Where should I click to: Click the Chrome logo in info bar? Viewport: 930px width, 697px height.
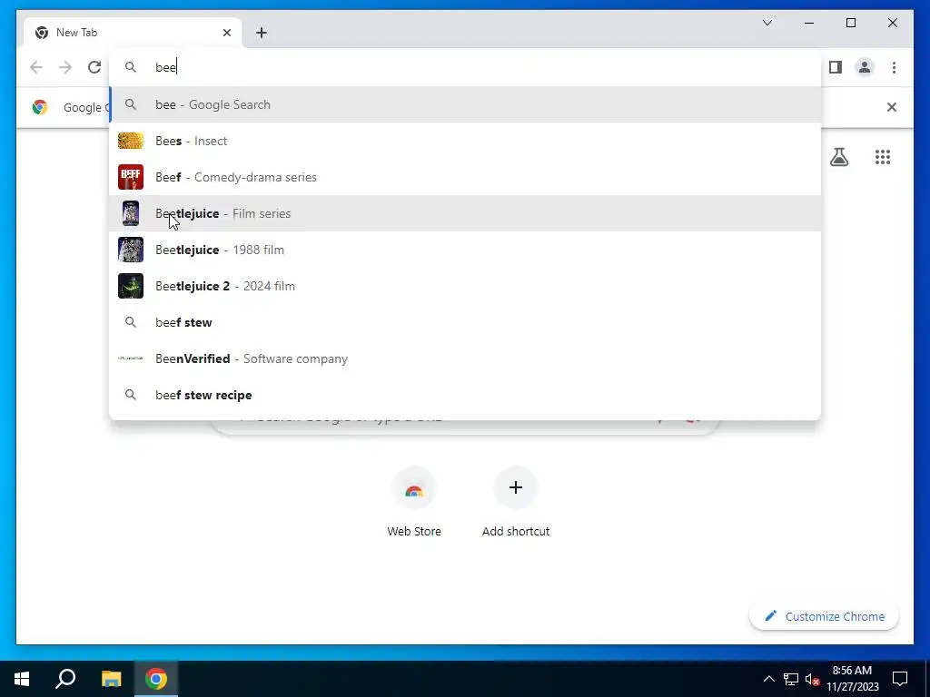coord(40,107)
